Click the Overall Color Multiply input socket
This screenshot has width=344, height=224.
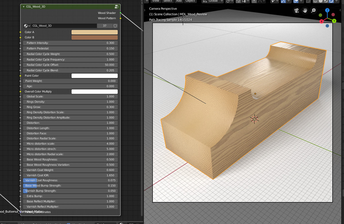tap(20, 92)
